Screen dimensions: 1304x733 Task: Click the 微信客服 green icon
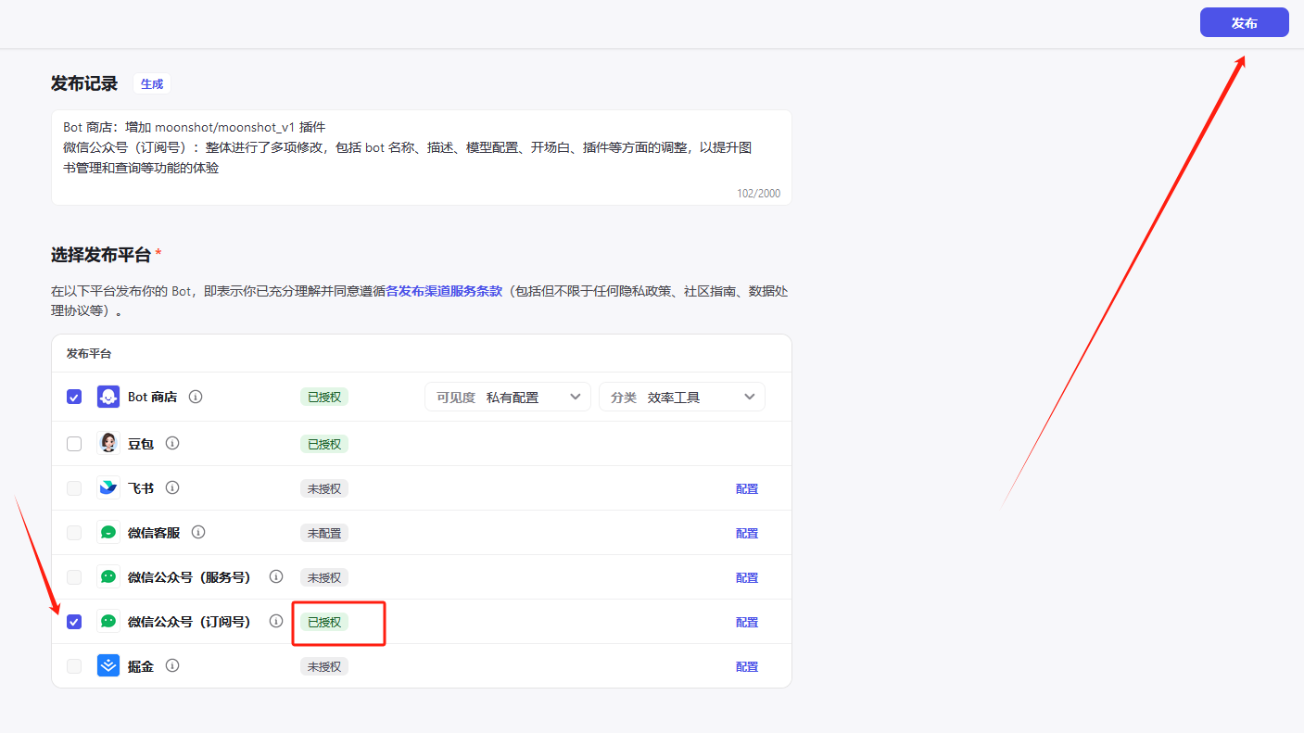(108, 533)
